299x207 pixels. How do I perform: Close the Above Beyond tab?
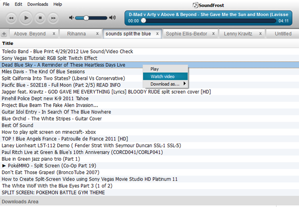pos(54,33)
